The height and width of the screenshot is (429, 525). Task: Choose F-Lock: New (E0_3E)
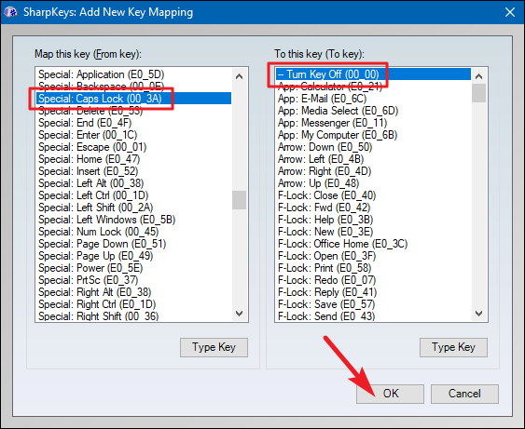(x=373, y=232)
